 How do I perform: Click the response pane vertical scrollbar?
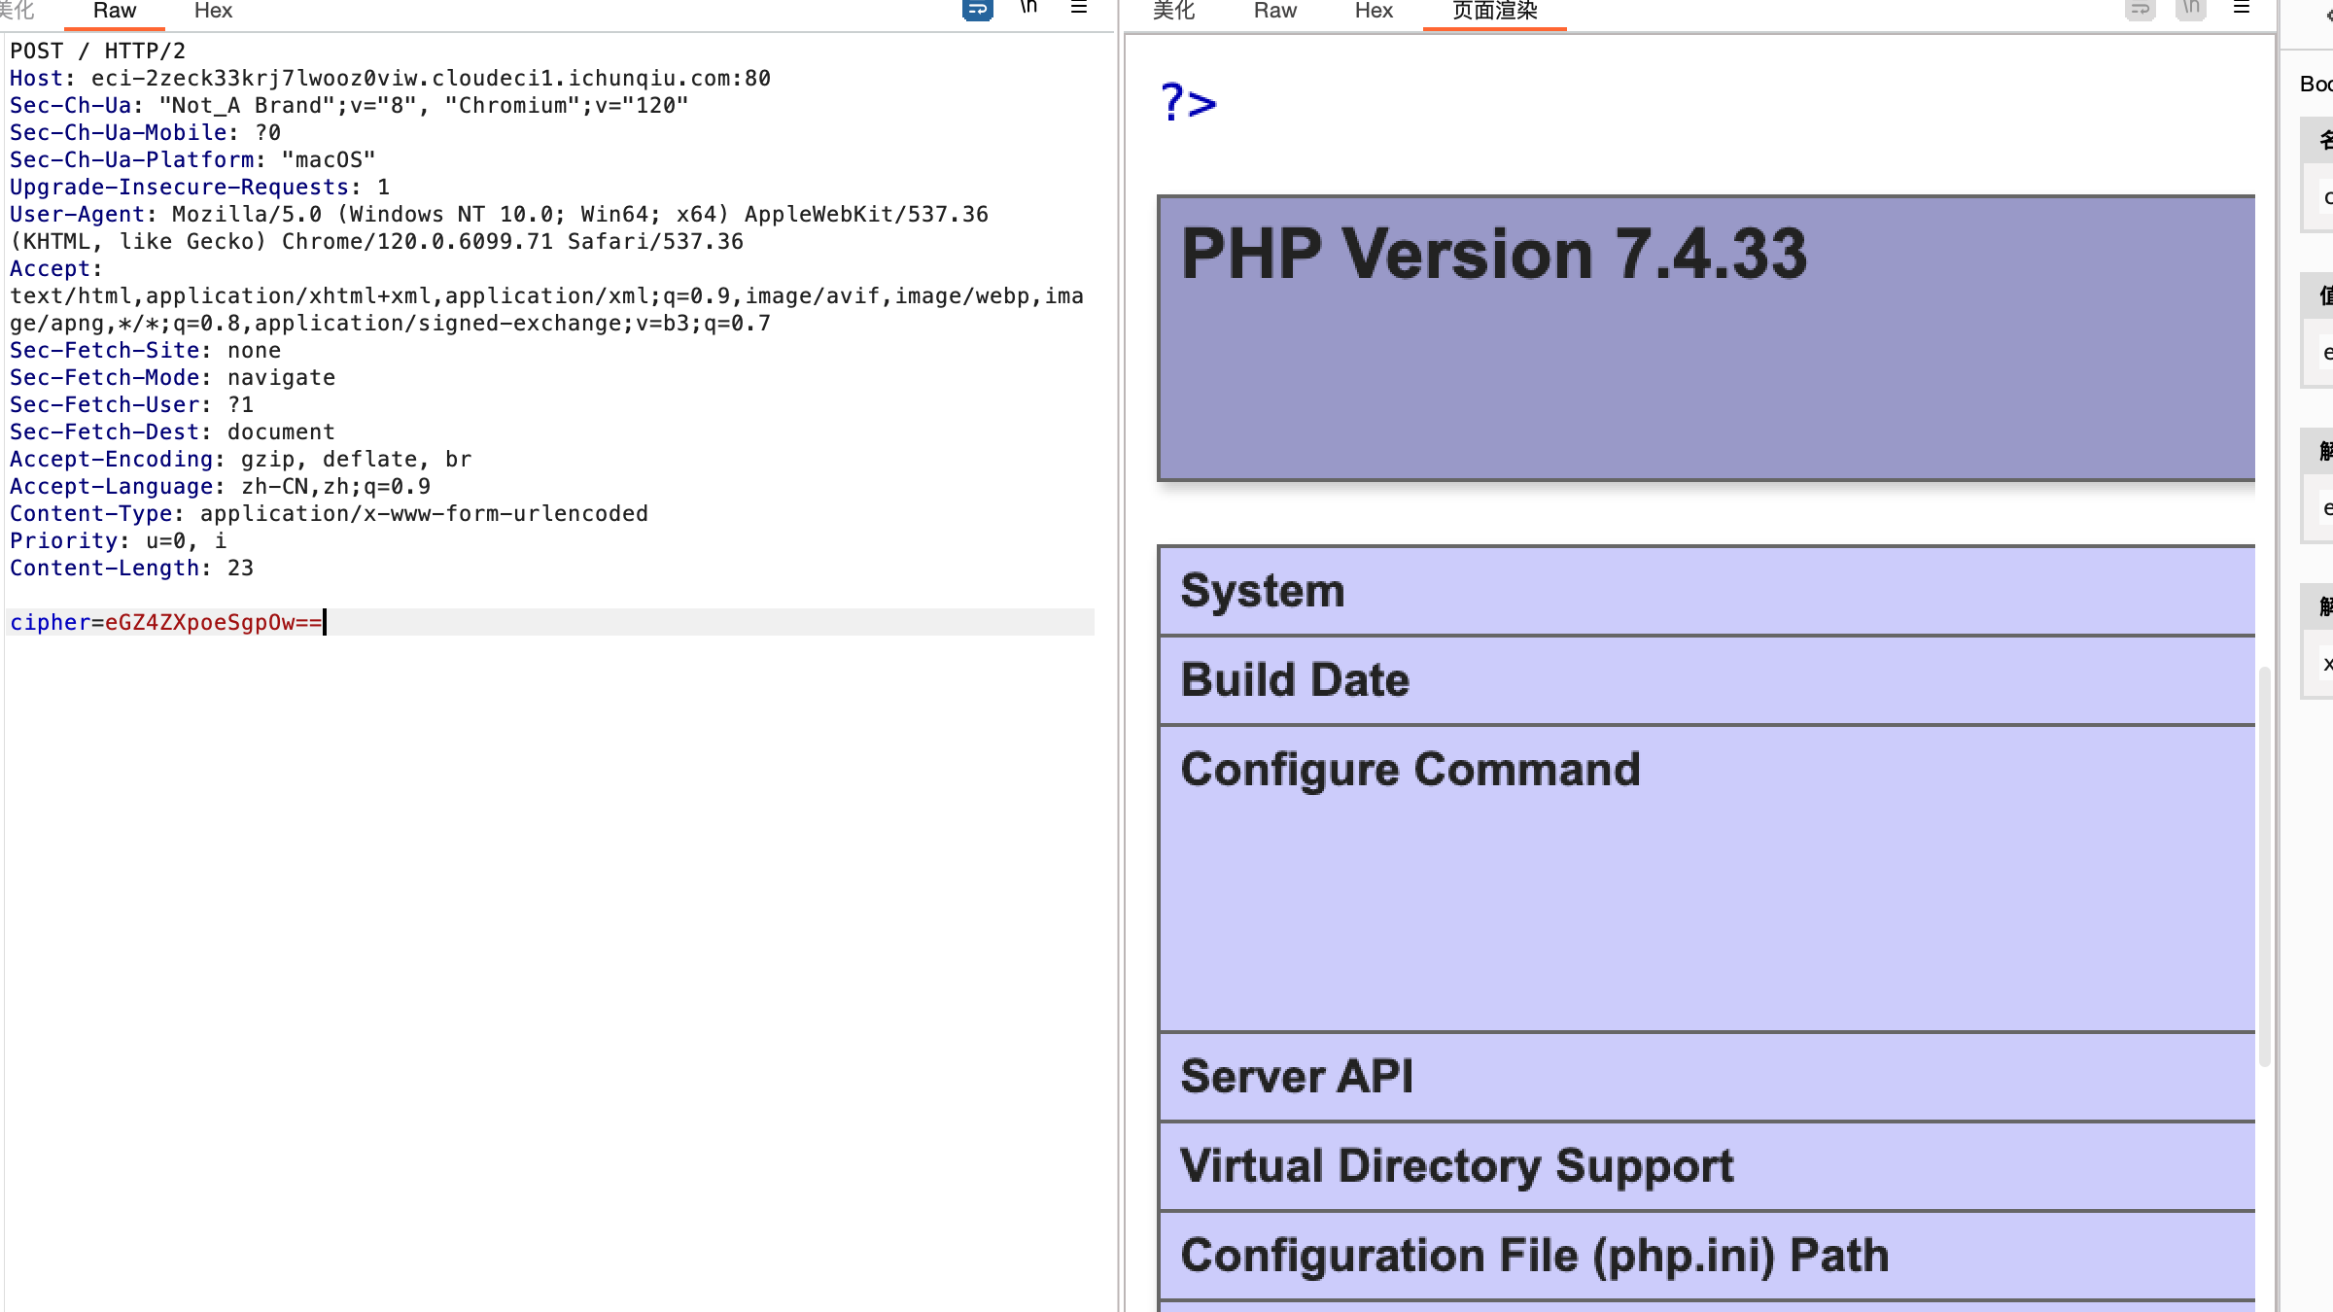point(2264,865)
